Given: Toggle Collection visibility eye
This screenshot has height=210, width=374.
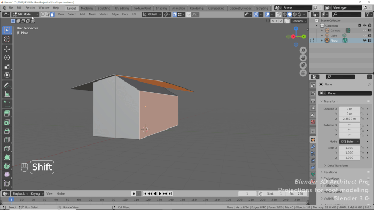Looking at the screenshot, I should (x=364, y=25).
